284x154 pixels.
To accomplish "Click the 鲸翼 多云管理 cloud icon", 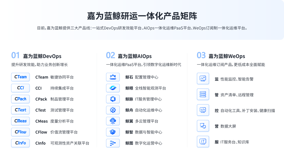I will point(113,121).
